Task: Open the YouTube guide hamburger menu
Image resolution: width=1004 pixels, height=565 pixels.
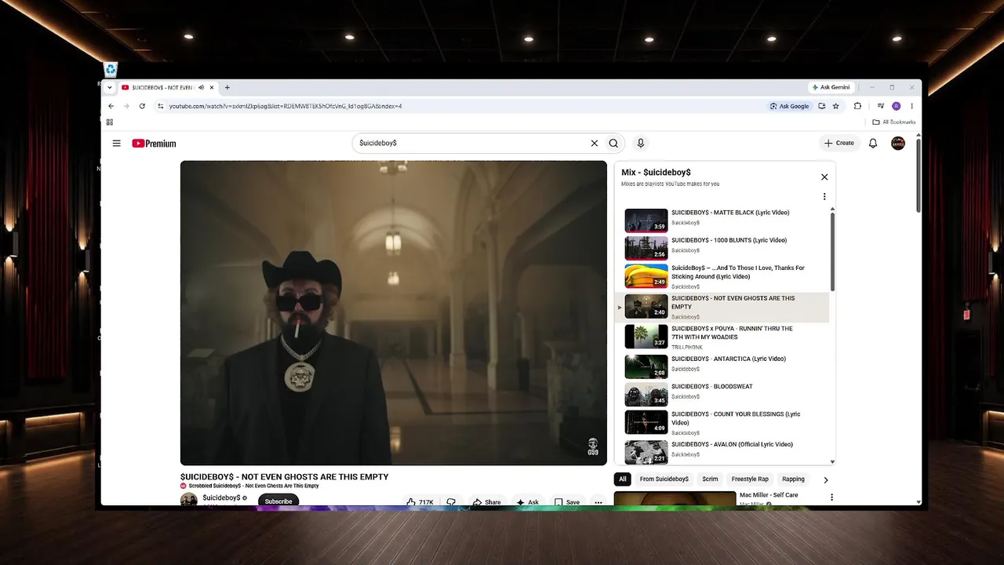Action: [117, 144]
